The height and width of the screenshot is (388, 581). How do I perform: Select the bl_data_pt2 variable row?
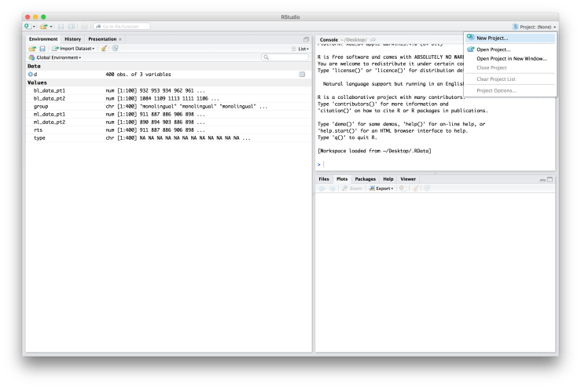pyautogui.click(x=168, y=98)
